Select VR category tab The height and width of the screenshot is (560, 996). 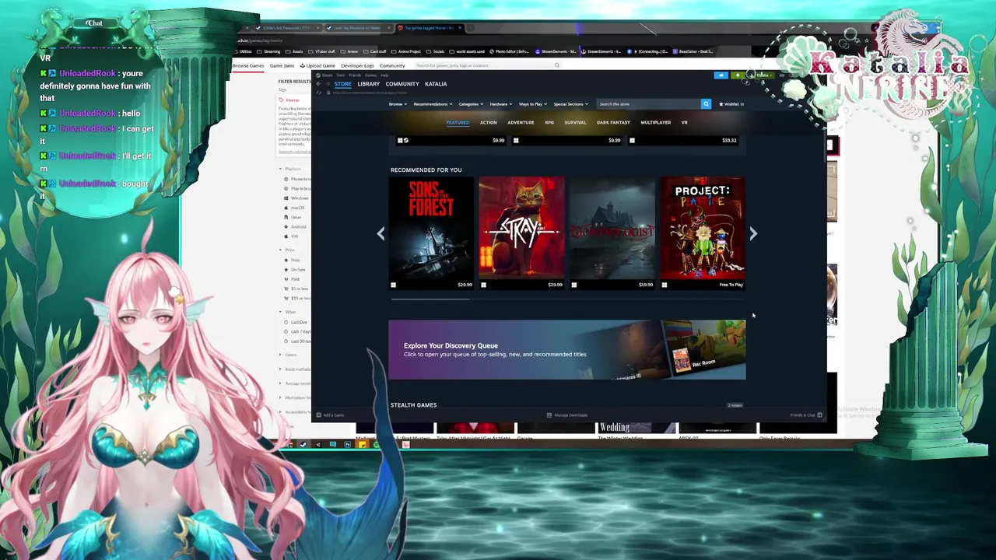pos(684,122)
